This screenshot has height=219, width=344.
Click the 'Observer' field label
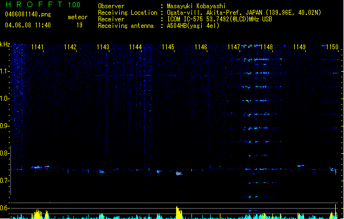[x=111, y=6]
